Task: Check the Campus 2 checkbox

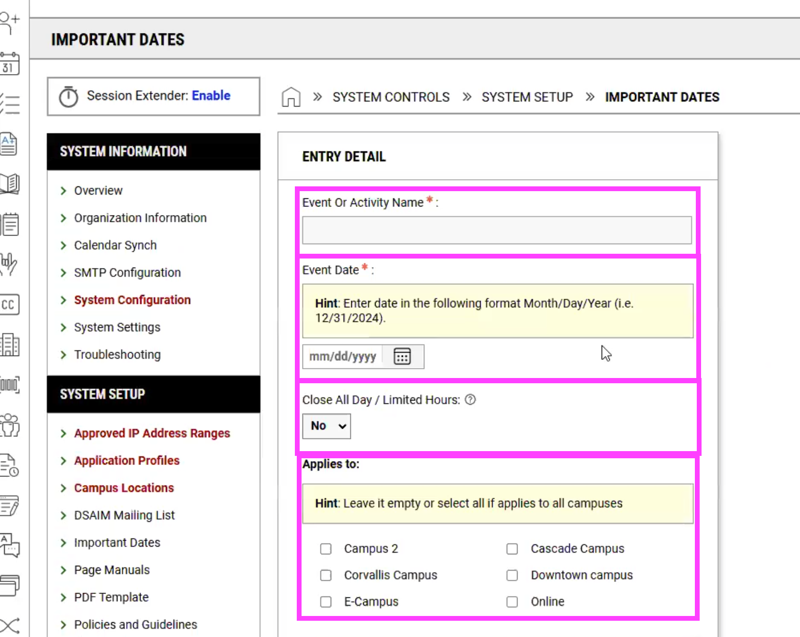Action: pos(326,549)
